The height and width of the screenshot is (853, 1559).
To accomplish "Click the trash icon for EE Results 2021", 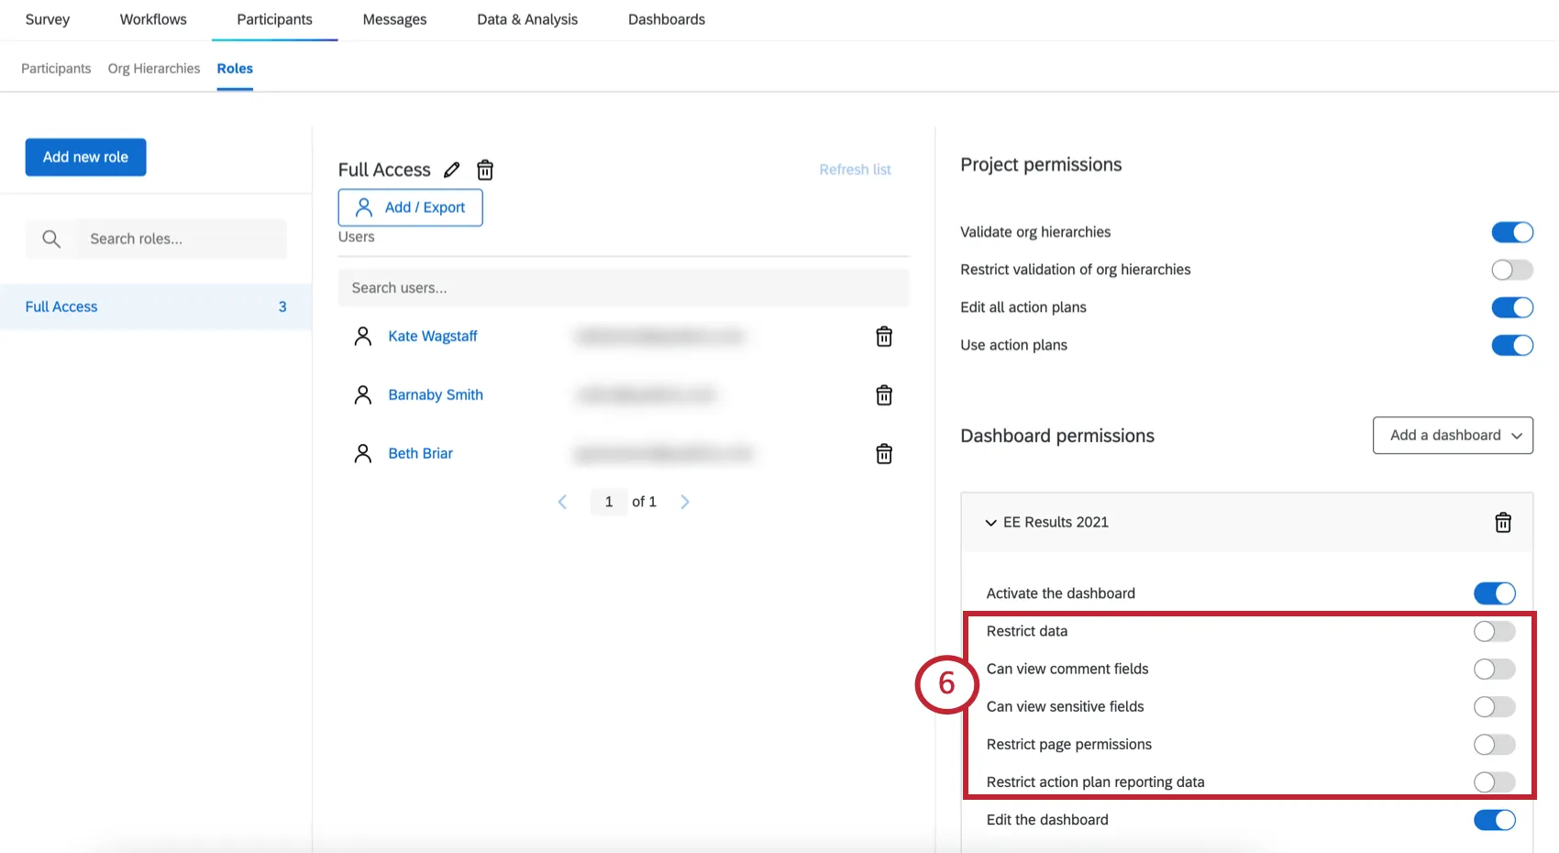I will pyautogui.click(x=1503, y=522).
